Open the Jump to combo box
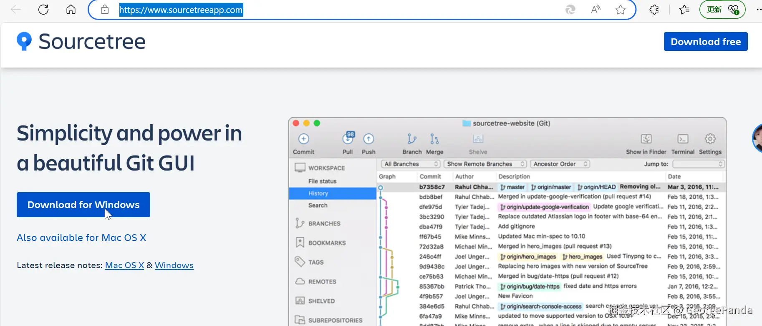The height and width of the screenshot is (326, 762). (698, 164)
